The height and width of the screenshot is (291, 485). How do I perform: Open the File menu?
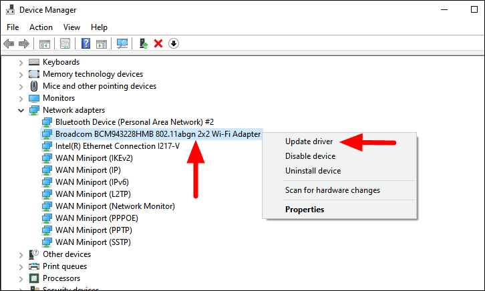coord(13,27)
